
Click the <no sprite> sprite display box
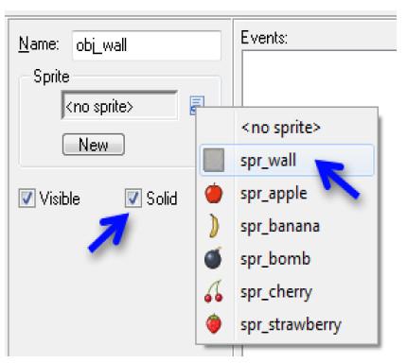click(x=119, y=105)
